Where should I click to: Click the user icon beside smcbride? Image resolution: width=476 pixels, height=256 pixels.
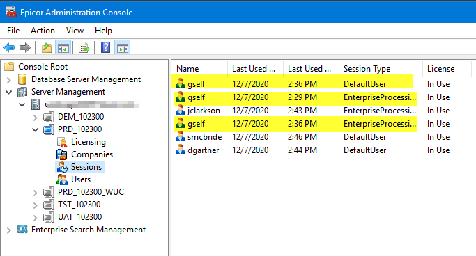[x=180, y=136]
